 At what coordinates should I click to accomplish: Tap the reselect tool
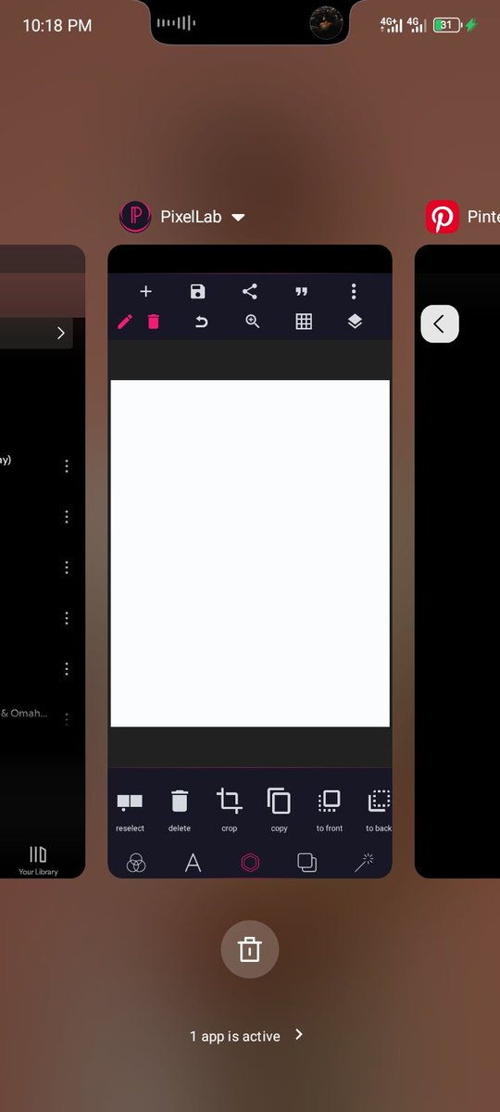tap(130, 810)
